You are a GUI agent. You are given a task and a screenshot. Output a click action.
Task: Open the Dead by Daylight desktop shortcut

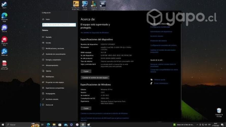click(103, 5)
